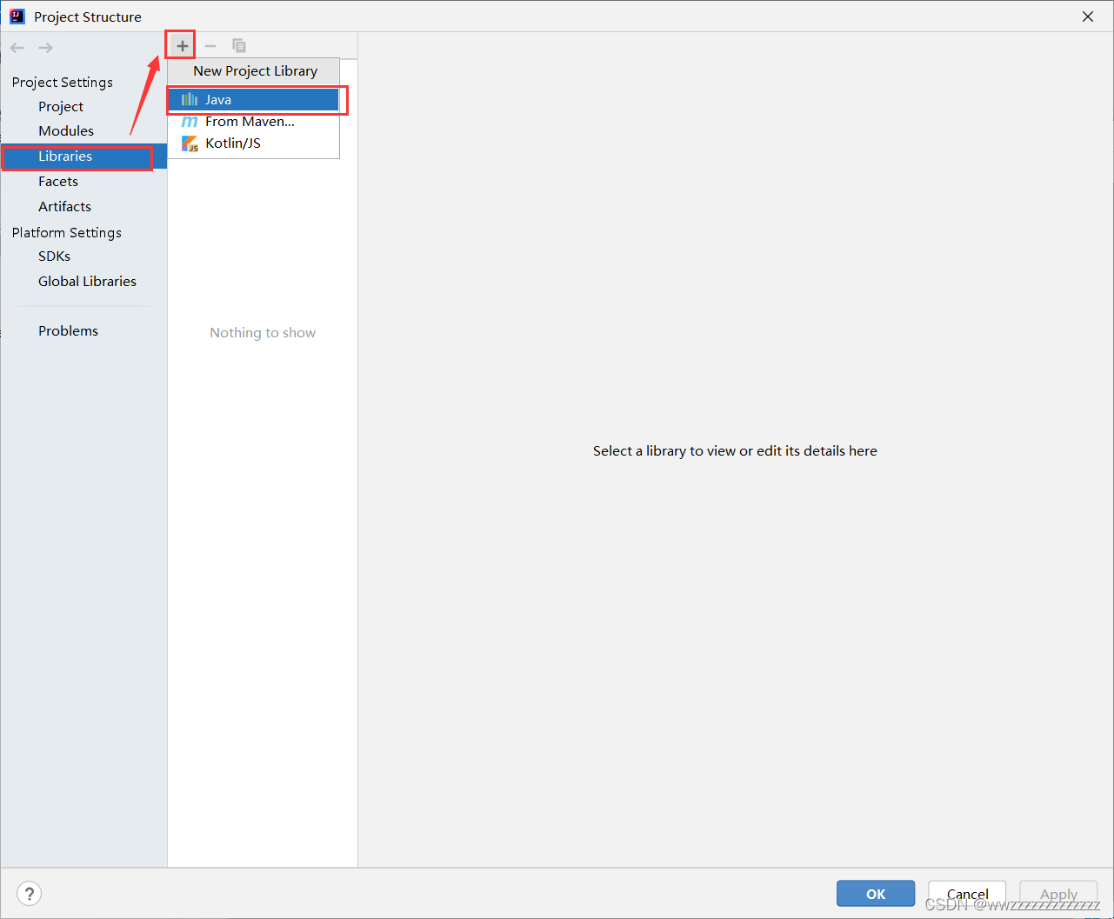This screenshot has width=1114, height=919.
Task: Open the Modules settings page
Action: 66,130
